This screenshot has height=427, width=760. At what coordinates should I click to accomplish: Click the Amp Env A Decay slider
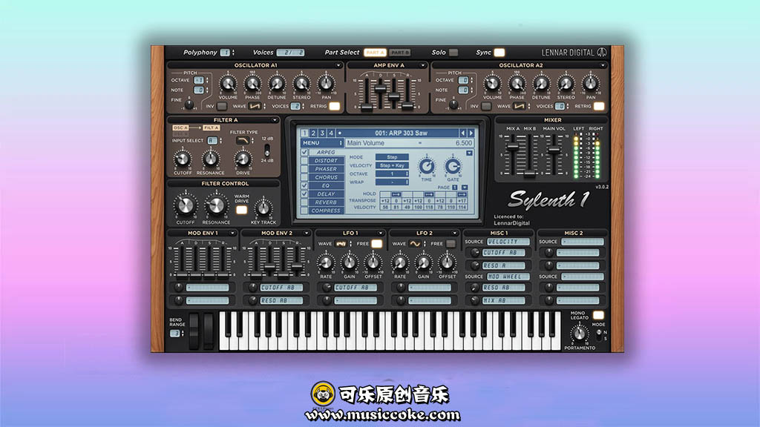coord(381,88)
